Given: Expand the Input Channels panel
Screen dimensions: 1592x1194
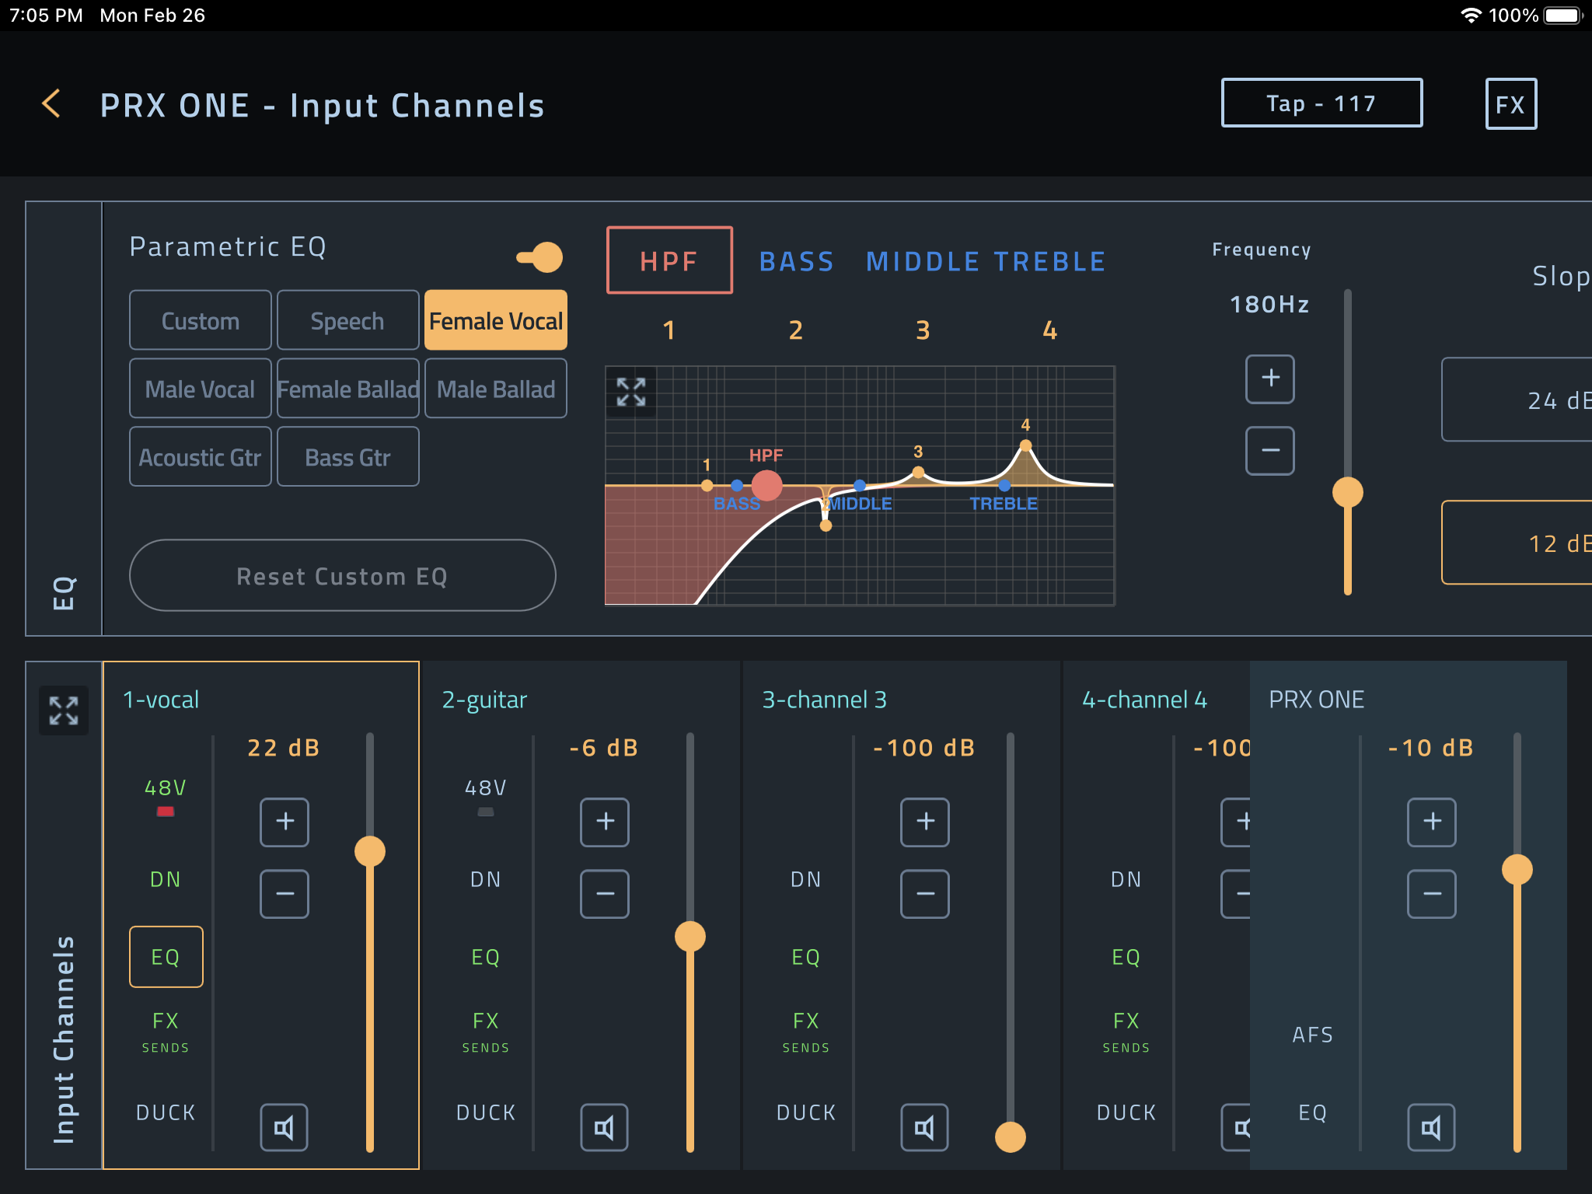Looking at the screenshot, I should coord(63,710).
